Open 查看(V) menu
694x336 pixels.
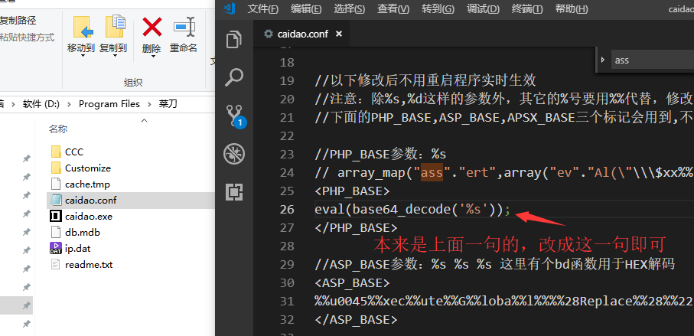pos(393,8)
